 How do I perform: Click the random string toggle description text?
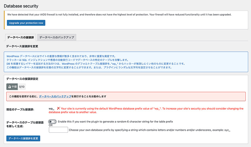pyautogui.click(x=115, y=122)
